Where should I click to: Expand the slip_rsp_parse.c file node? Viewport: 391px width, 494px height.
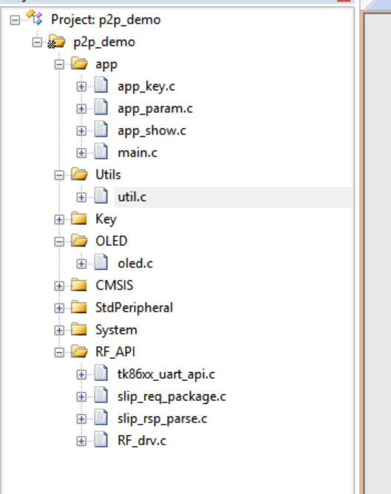pos(81,419)
